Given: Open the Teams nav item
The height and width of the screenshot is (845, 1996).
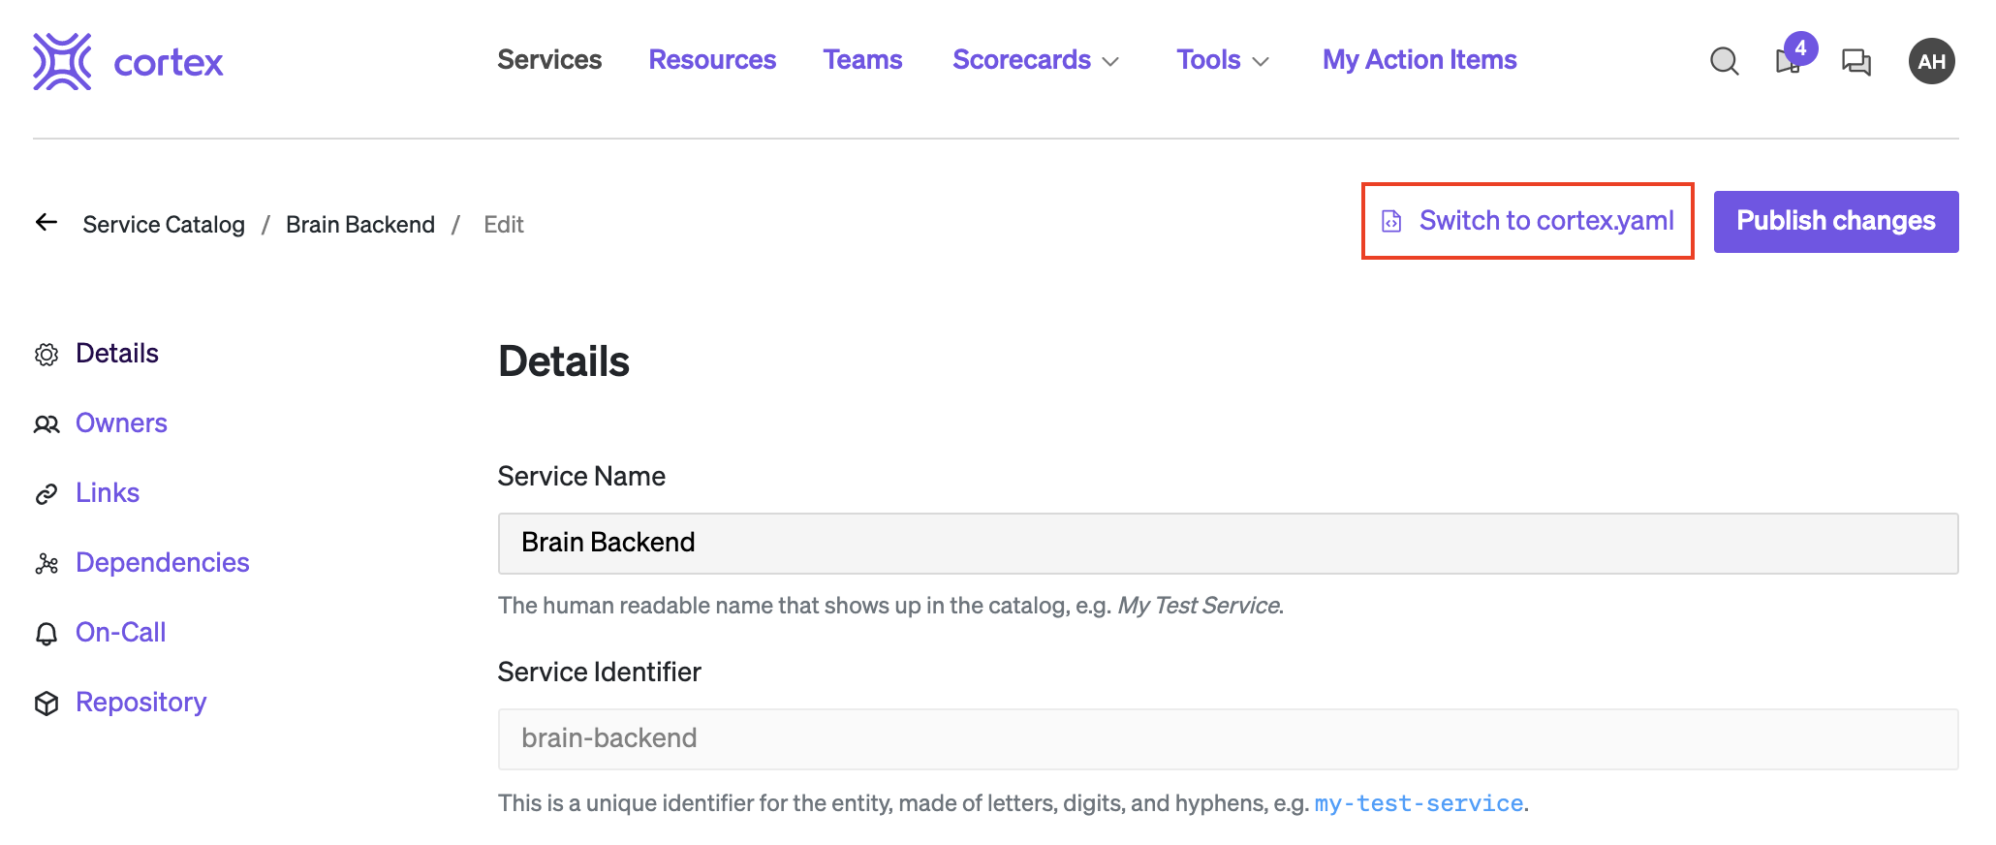Looking at the screenshot, I should tap(862, 60).
